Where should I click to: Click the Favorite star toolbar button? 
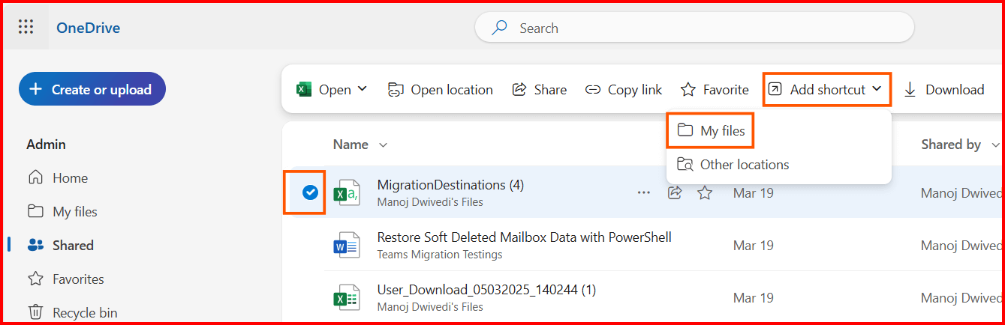point(714,90)
